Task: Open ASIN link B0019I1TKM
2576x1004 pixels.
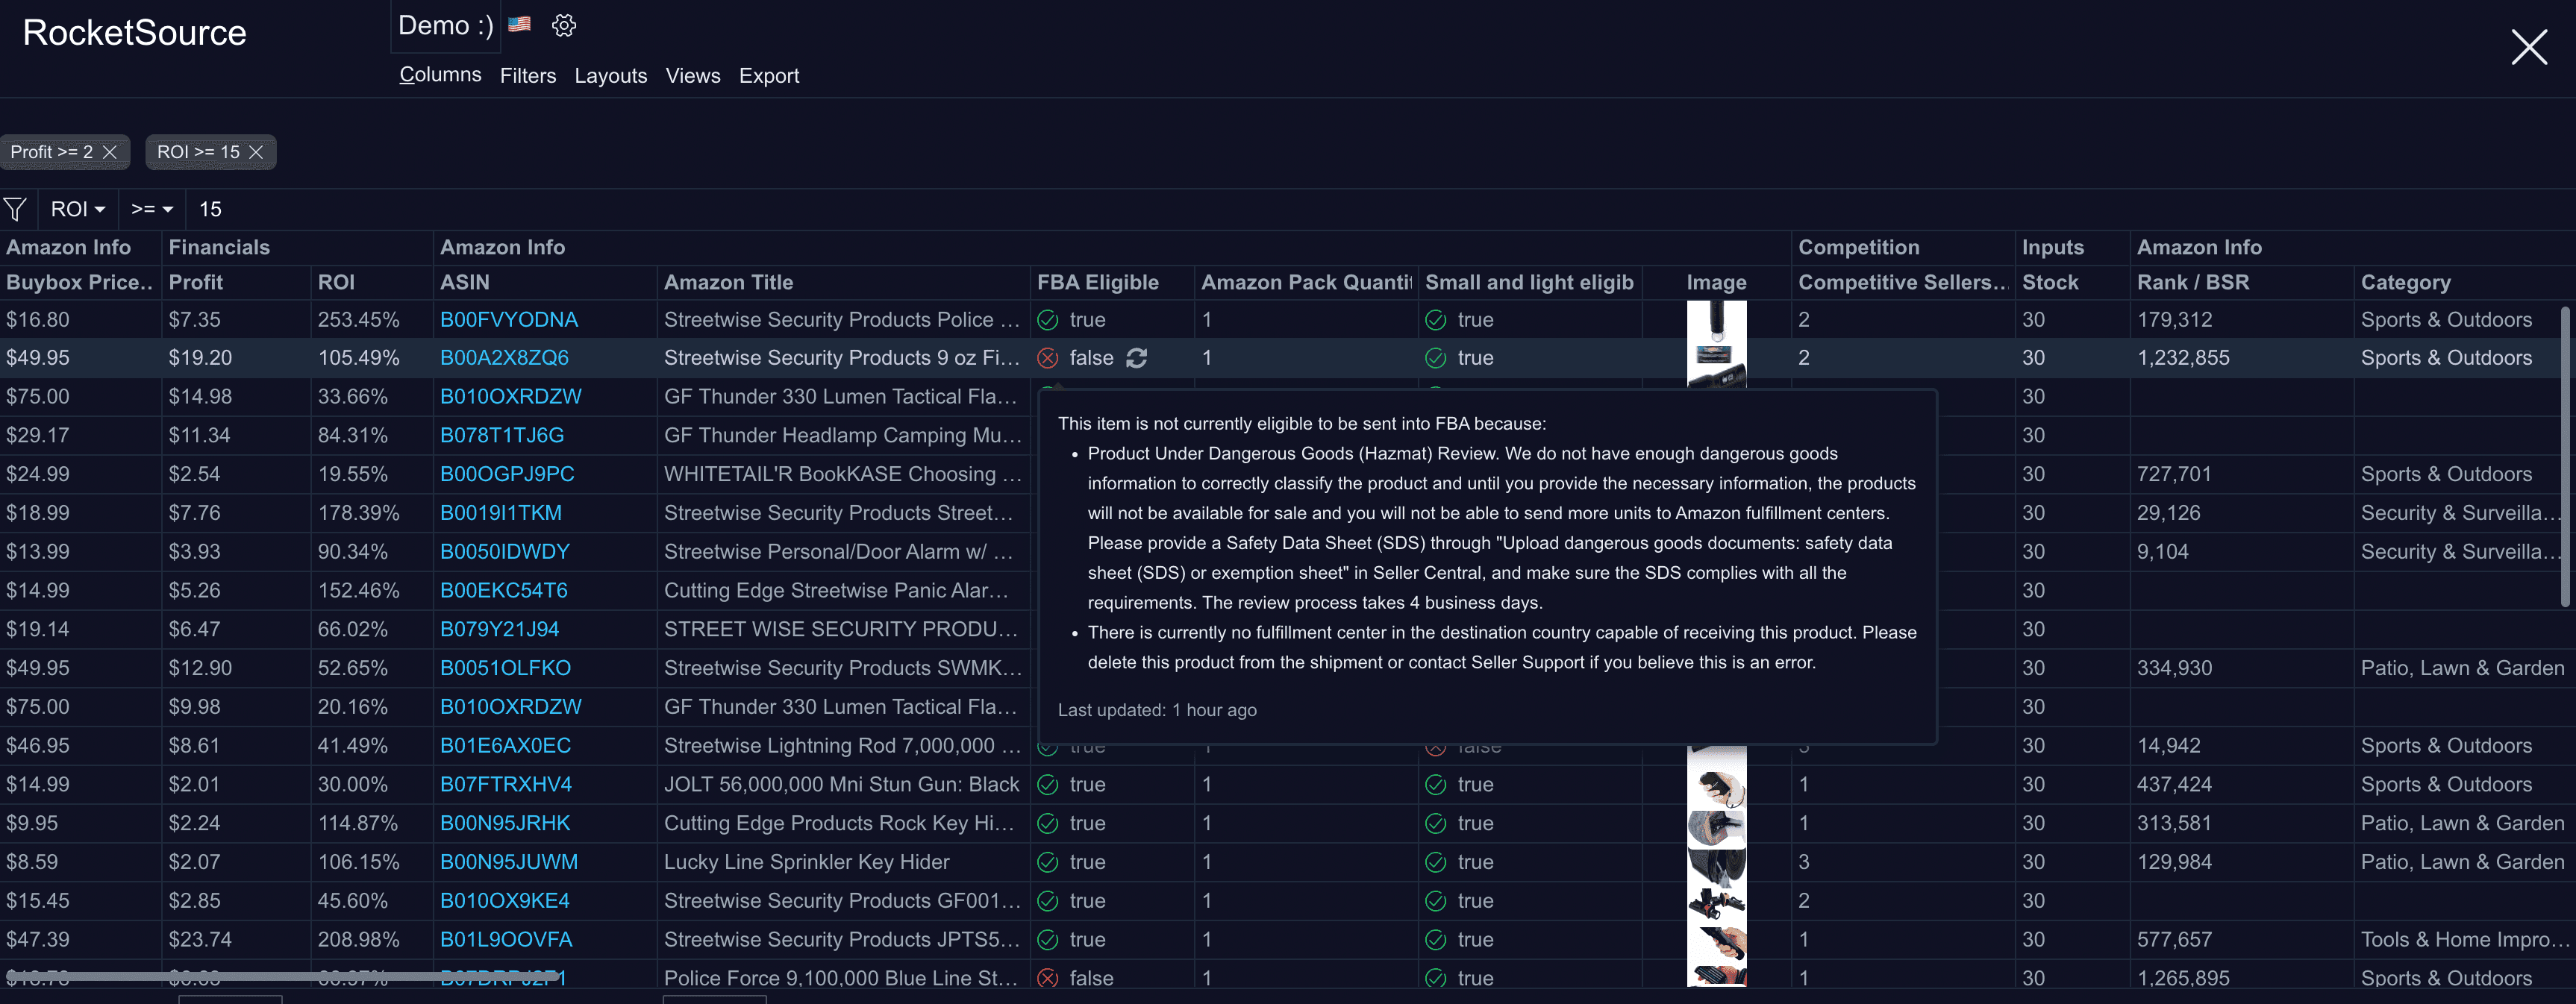Action: pos(501,513)
